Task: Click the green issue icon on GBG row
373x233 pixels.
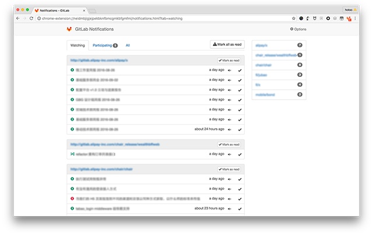Action: click(x=72, y=100)
